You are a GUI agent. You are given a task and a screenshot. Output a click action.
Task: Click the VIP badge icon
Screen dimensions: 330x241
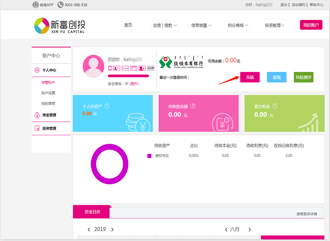point(151,68)
